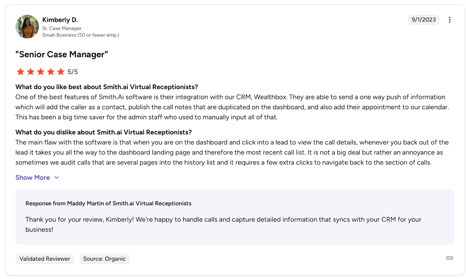Image resolution: width=466 pixels, height=279 pixels.
Task: Click the "What do you like best" heading
Action: pos(107,87)
